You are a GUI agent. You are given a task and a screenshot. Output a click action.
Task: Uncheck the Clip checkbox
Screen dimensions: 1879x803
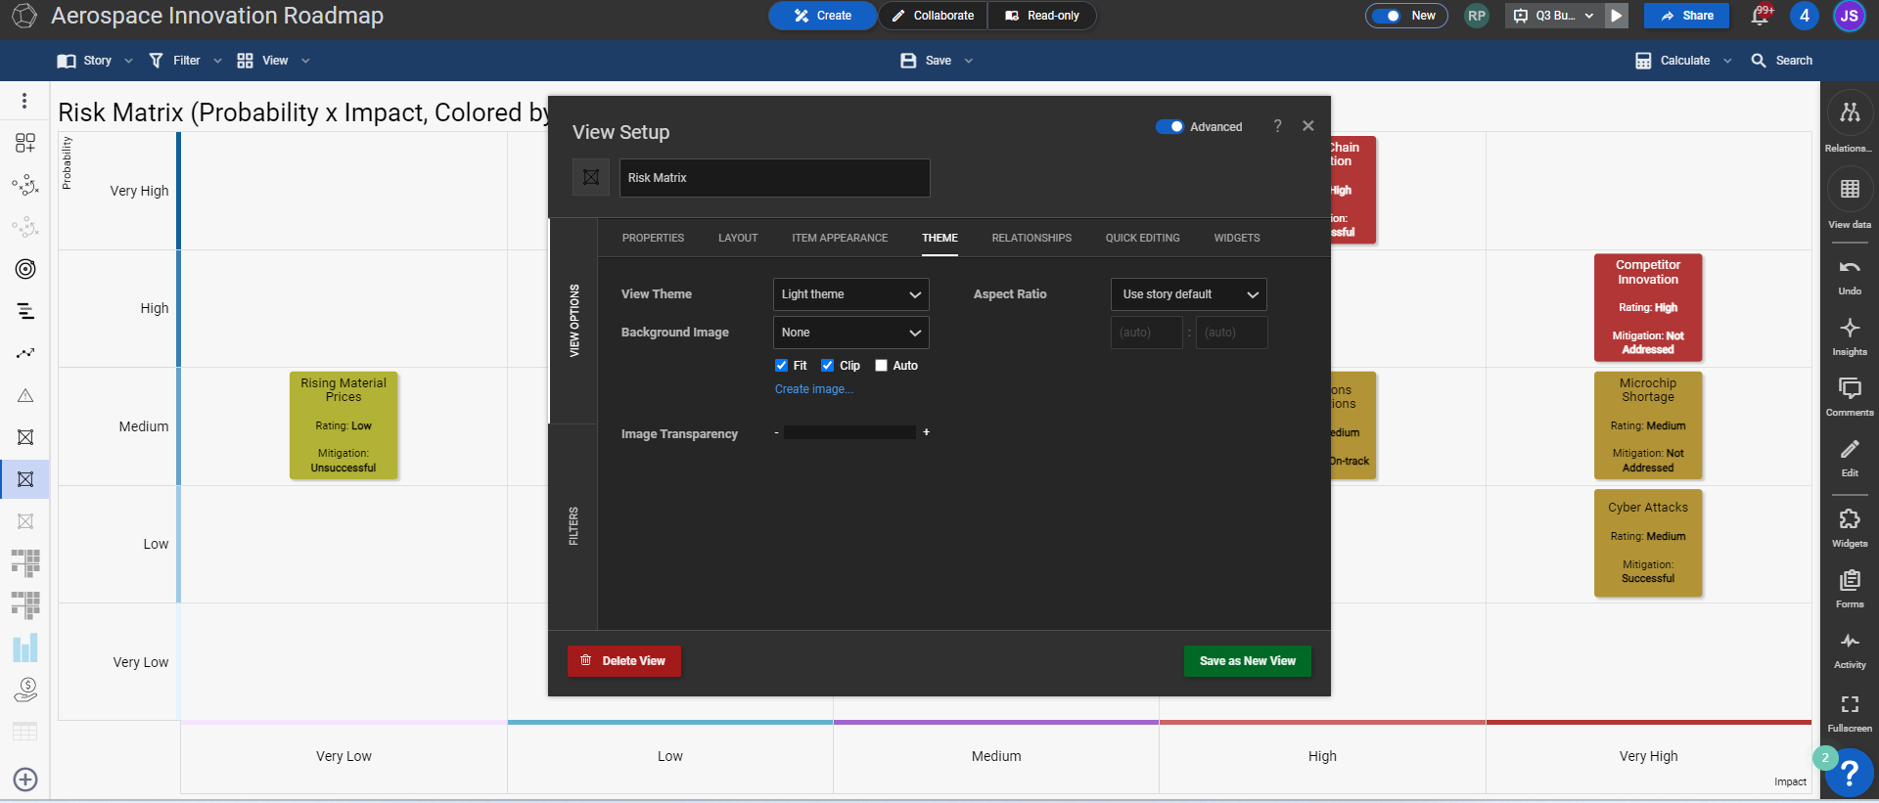827,366
